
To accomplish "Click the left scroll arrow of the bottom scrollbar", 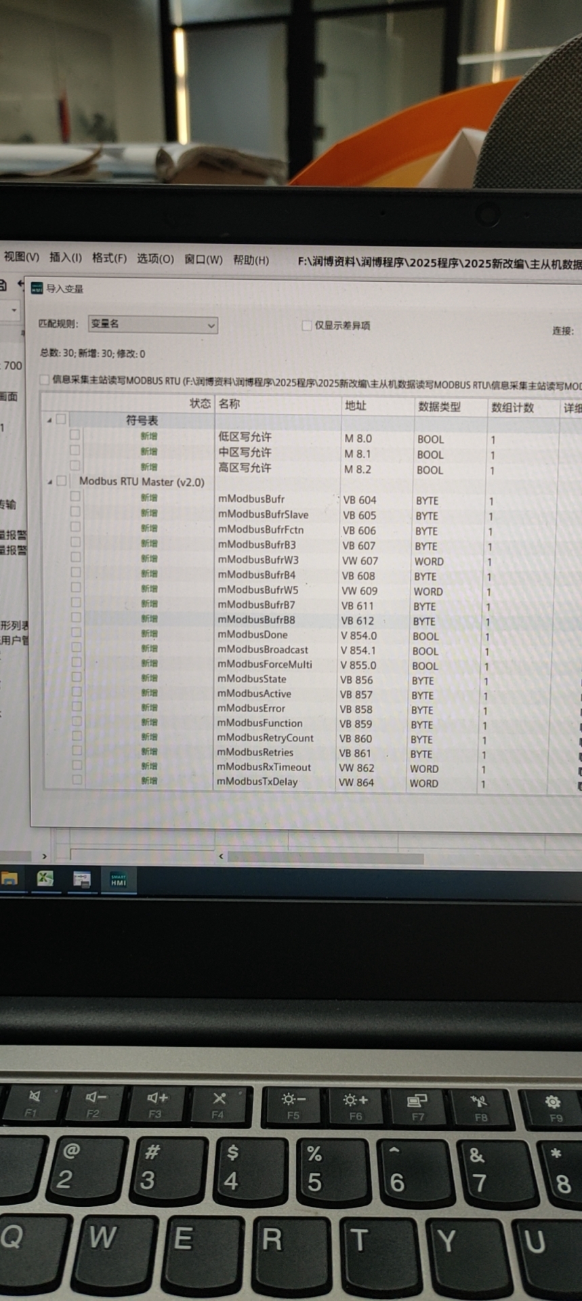I will [x=221, y=856].
